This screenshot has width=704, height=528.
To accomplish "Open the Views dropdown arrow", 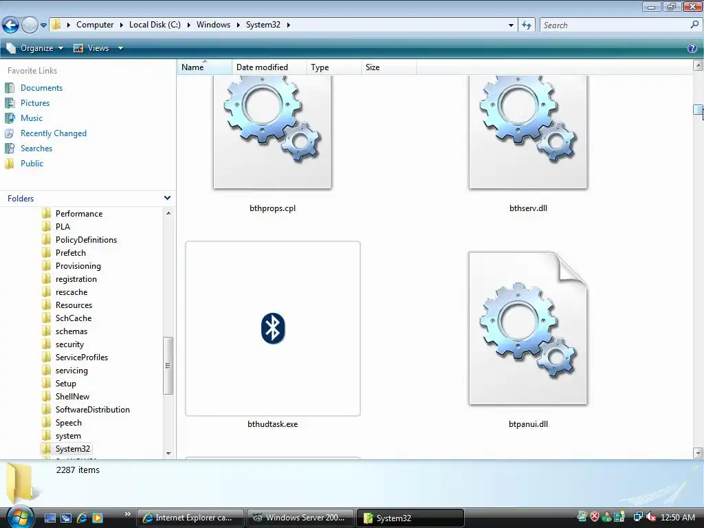I will coord(120,48).
